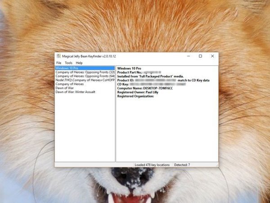Select Company of Heroes: Opposing Fronts (64b entry
This screenshot has height=203, width=270.
[x=85, y=76]
